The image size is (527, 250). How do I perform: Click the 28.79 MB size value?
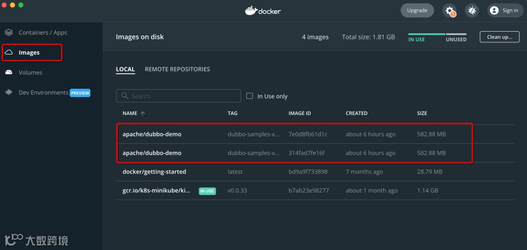pos(430,172)
